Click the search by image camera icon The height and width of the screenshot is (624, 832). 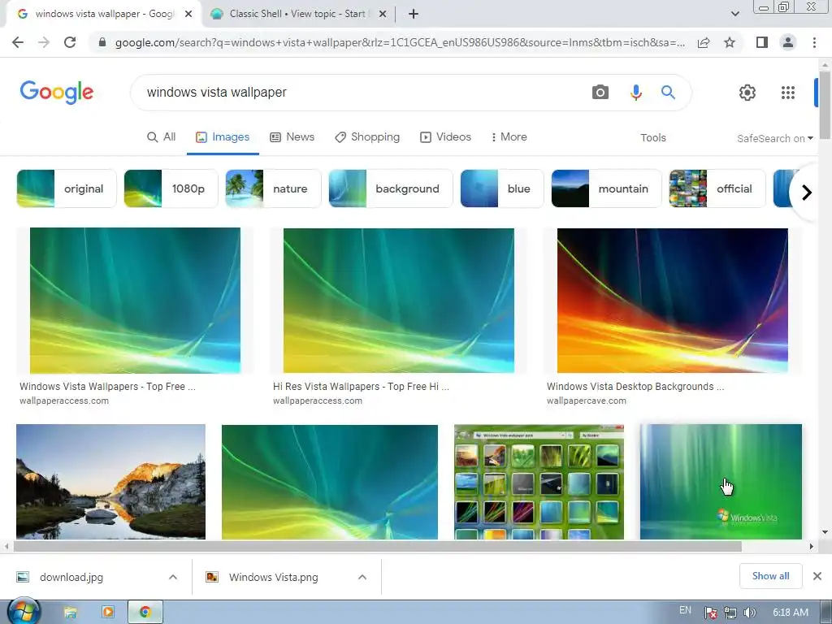pyautogui.click(x=600, y=93)
